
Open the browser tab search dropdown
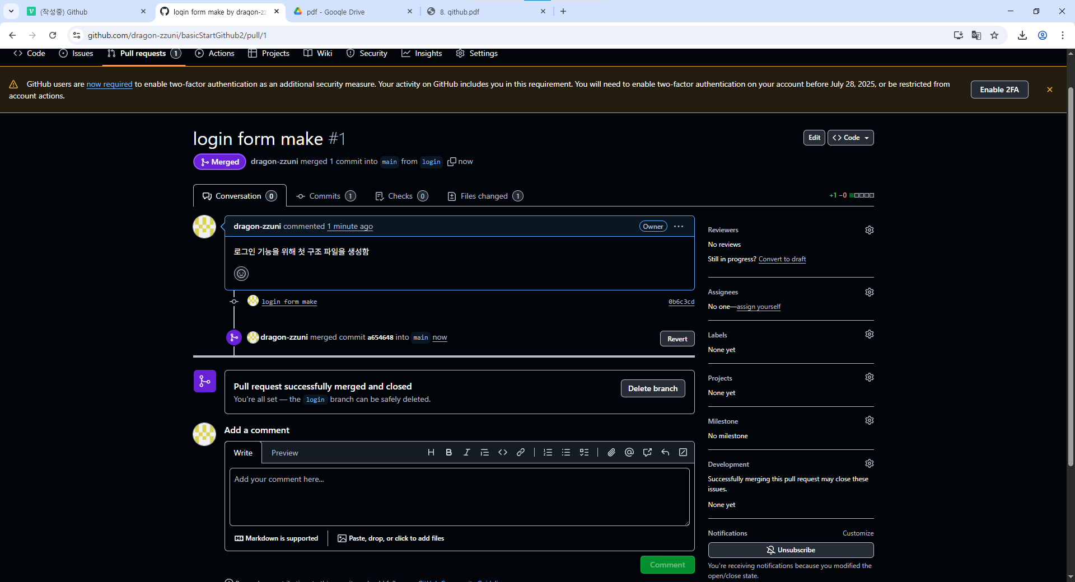11,11
